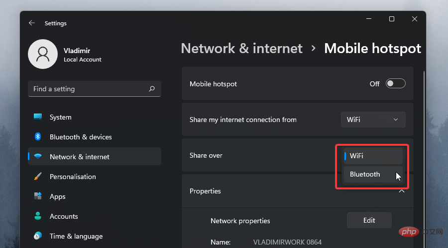Go to Network & internet breadcrumb
This screenshot has height=248, width=448.
pos(241,48)
